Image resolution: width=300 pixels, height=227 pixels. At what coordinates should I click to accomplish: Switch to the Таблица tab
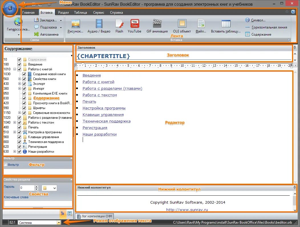coord(80,13)
